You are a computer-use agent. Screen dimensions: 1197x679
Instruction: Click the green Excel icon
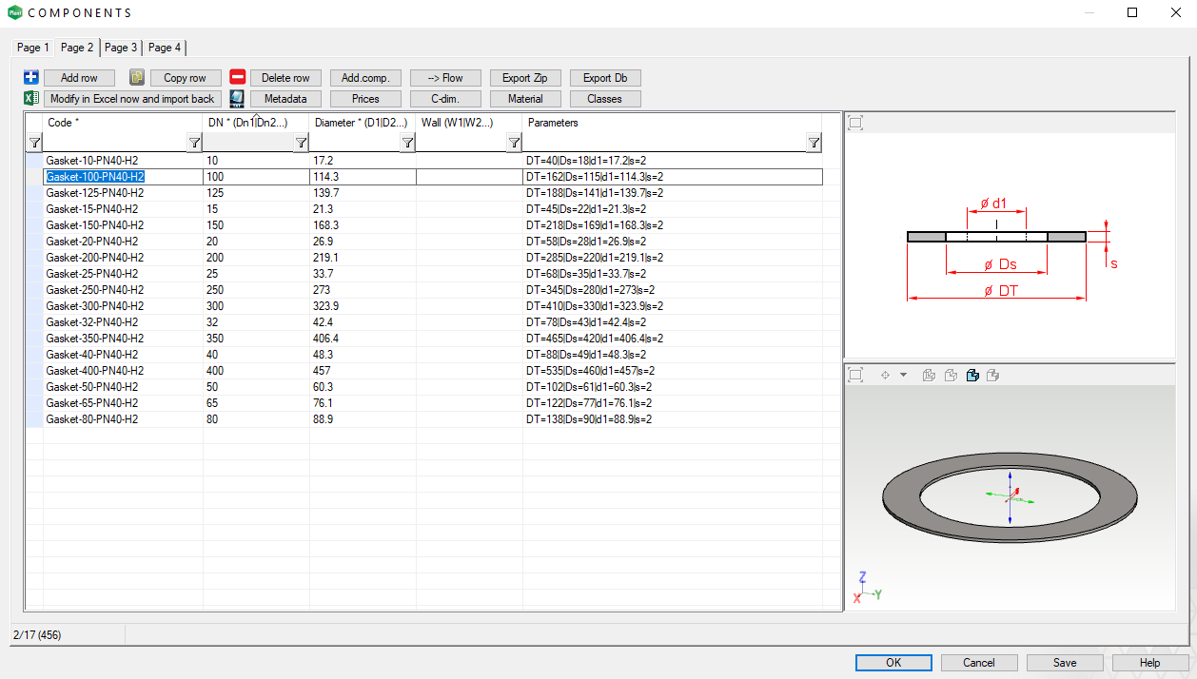pos(30,99)
